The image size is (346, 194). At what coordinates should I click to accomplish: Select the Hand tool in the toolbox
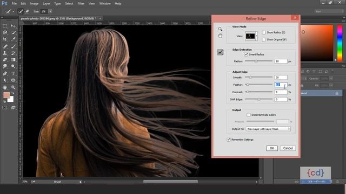click(5, 87)
